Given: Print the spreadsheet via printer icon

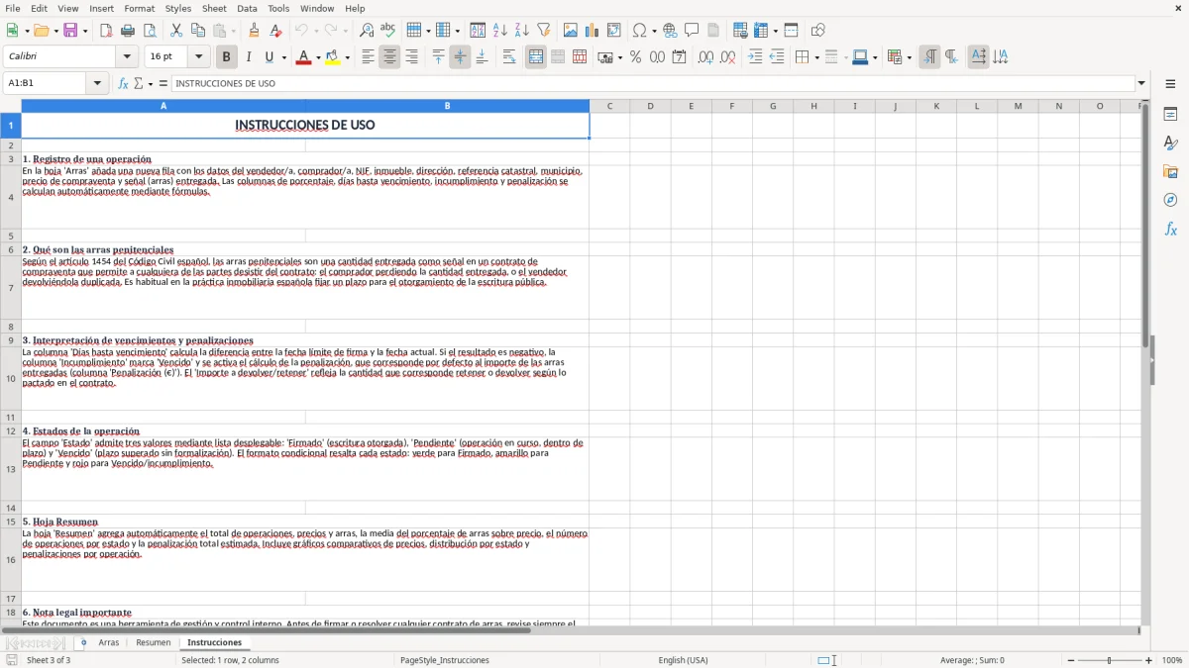Looking at the screenshot, I should [x=128, y=31].
